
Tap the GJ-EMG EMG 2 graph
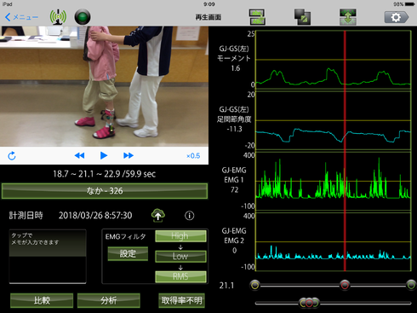tap(334, 242)
